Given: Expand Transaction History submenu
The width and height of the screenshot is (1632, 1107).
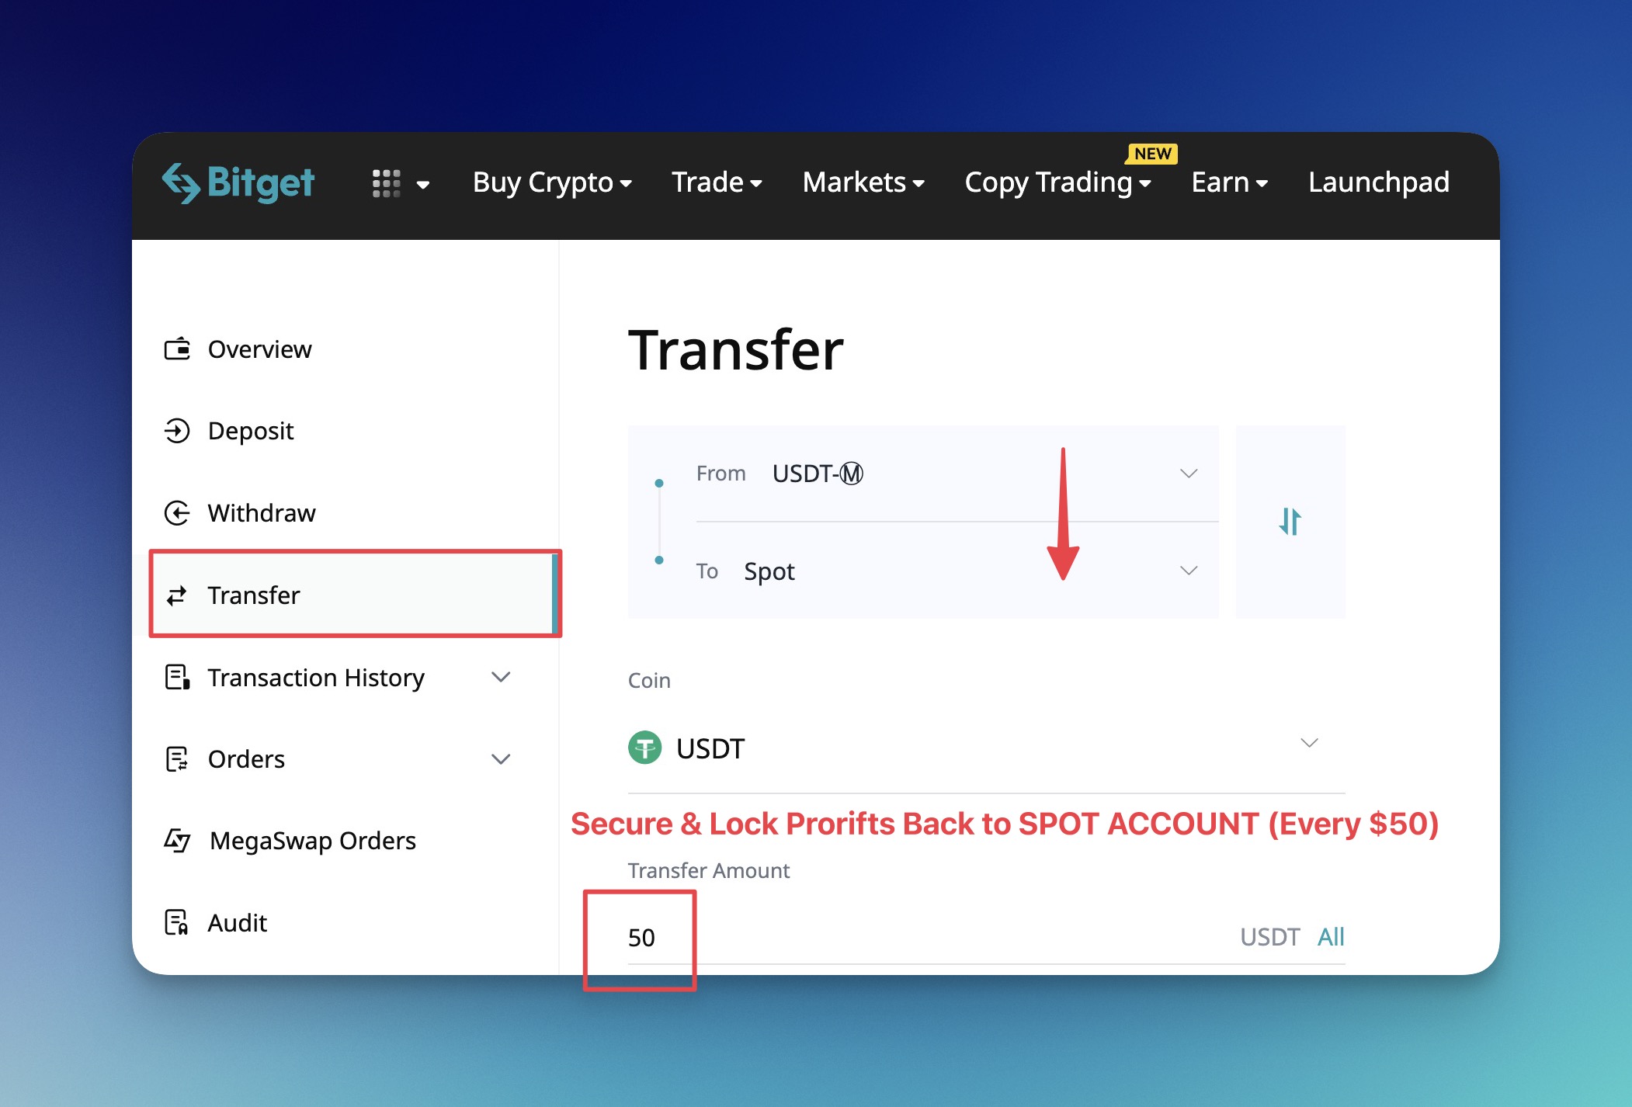Looking at the screenshot, I should click(x=501, y=678).
